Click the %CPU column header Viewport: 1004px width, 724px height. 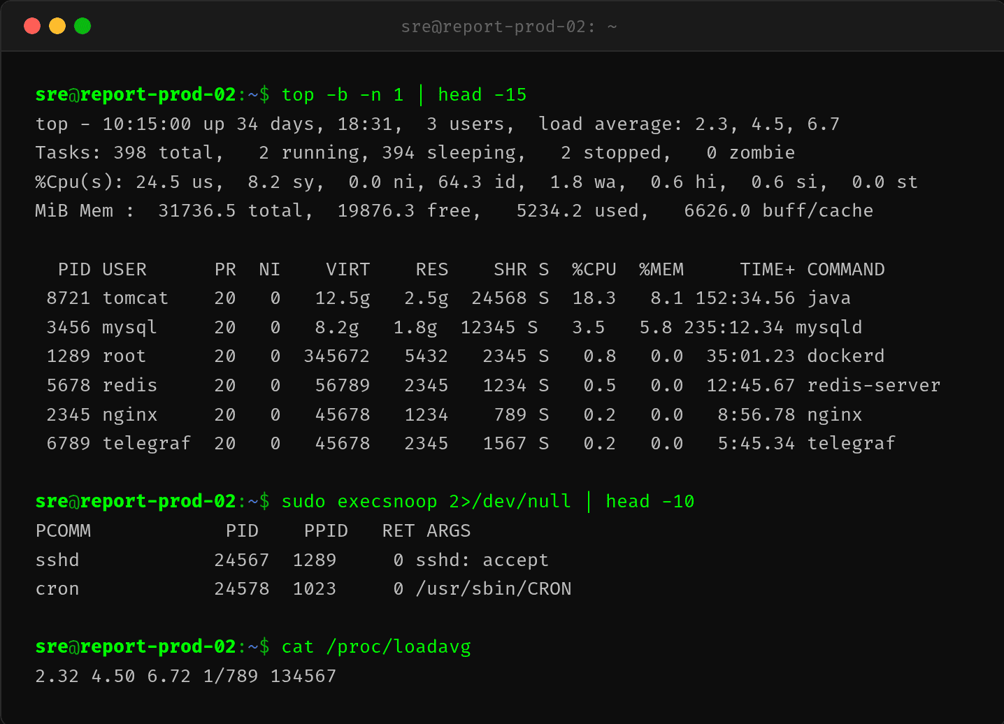point(594,270)
